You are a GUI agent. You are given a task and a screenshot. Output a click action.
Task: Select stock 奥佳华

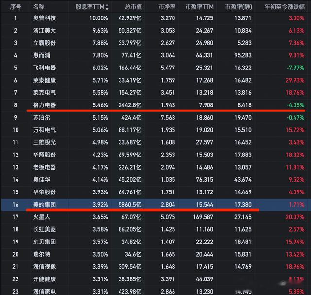coord(41,180)
